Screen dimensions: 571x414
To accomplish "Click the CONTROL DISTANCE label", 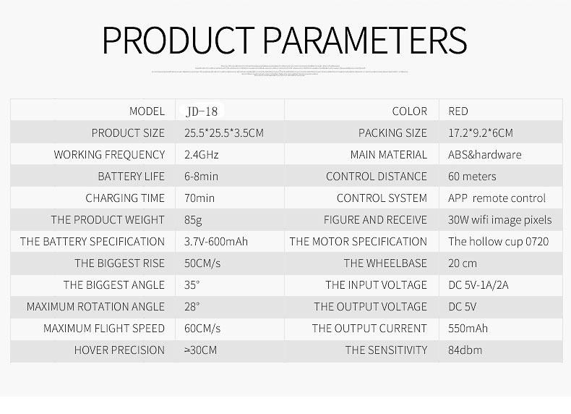I will point(377,177).
